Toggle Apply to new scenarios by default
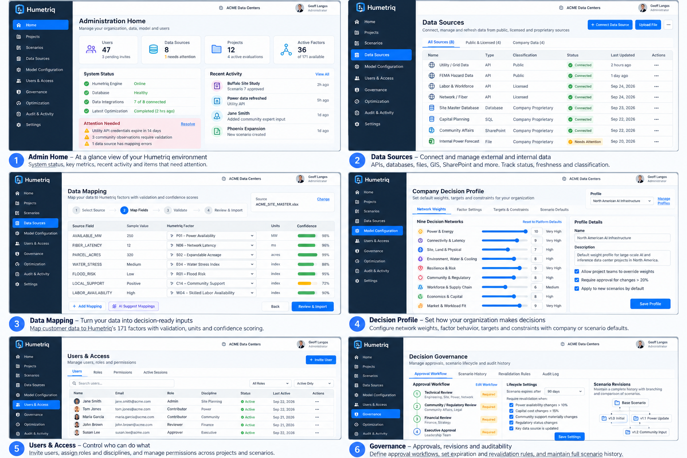 point(577,288)
